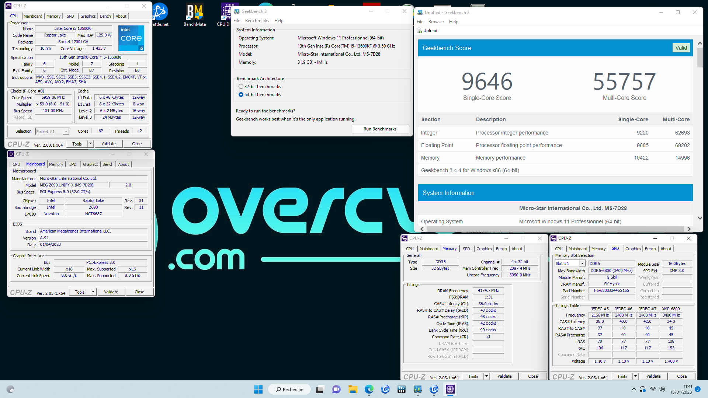Click the part number F5-6800J3445G16G
This screenshot has height=398, width=708.
tap(611, 291)
